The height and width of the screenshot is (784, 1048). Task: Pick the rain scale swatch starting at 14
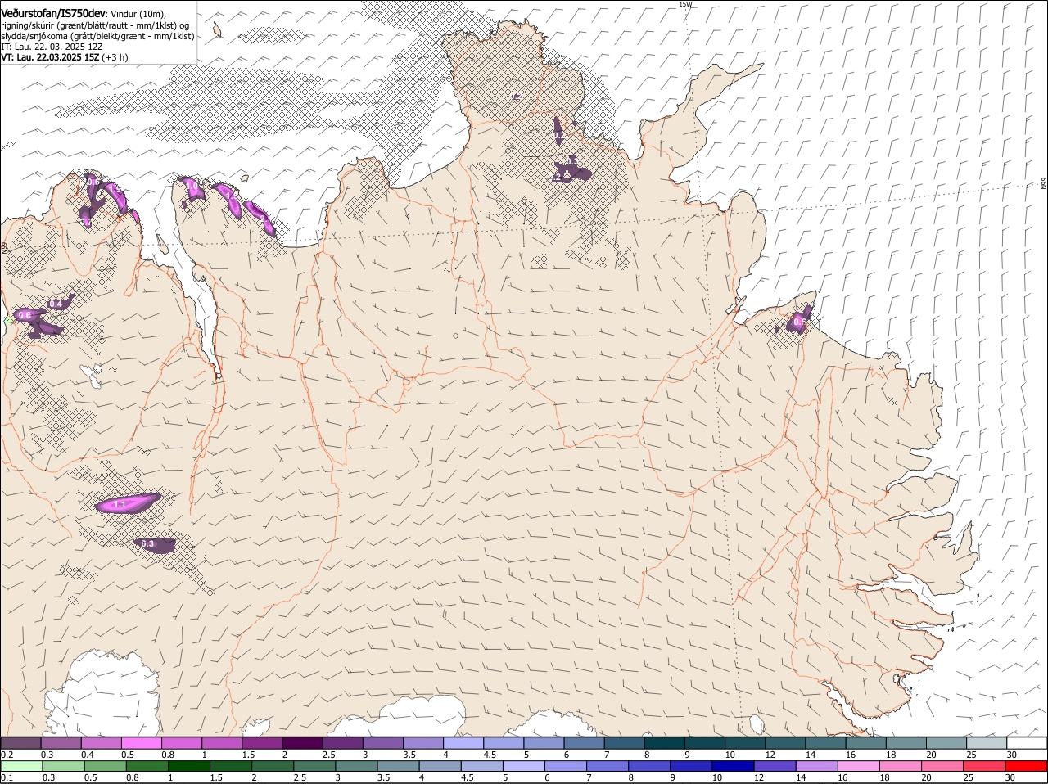(x=816, y=767)
